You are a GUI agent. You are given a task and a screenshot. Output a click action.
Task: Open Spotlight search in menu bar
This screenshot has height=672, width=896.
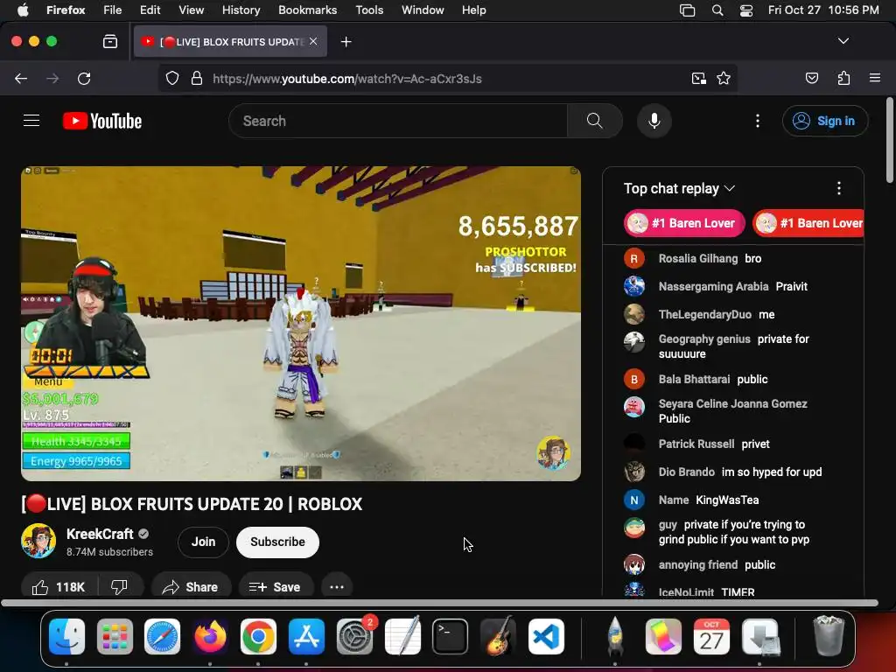717,10
